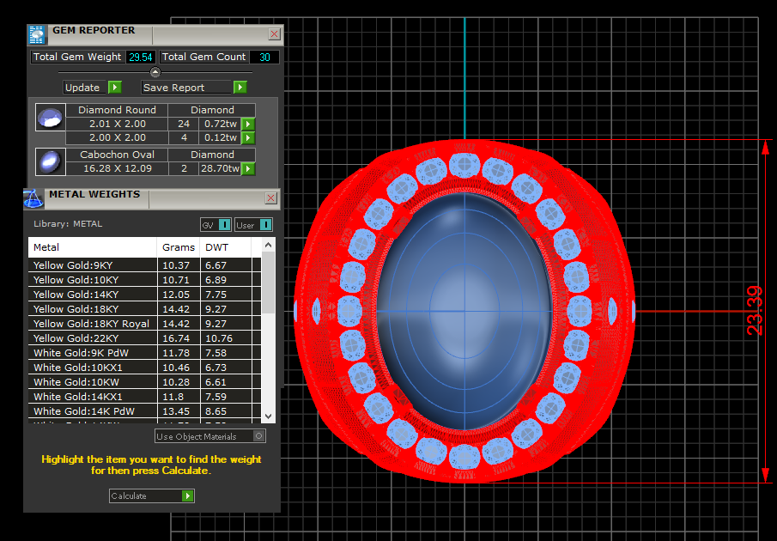The image size is (777, 541).
Task: Click green arrow for the 0.72tw row
Action: tap(248, 125)
